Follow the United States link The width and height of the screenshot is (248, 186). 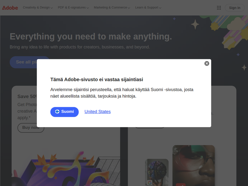98,112
